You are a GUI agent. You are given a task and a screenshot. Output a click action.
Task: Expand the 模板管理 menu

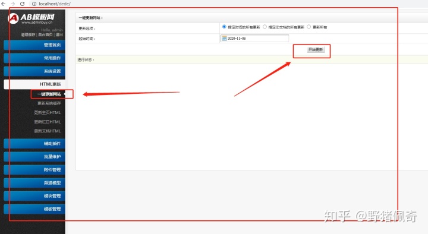[34, 209]
